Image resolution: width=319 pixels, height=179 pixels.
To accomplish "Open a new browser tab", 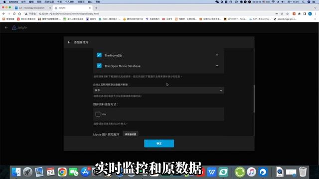I will [96, 8].
